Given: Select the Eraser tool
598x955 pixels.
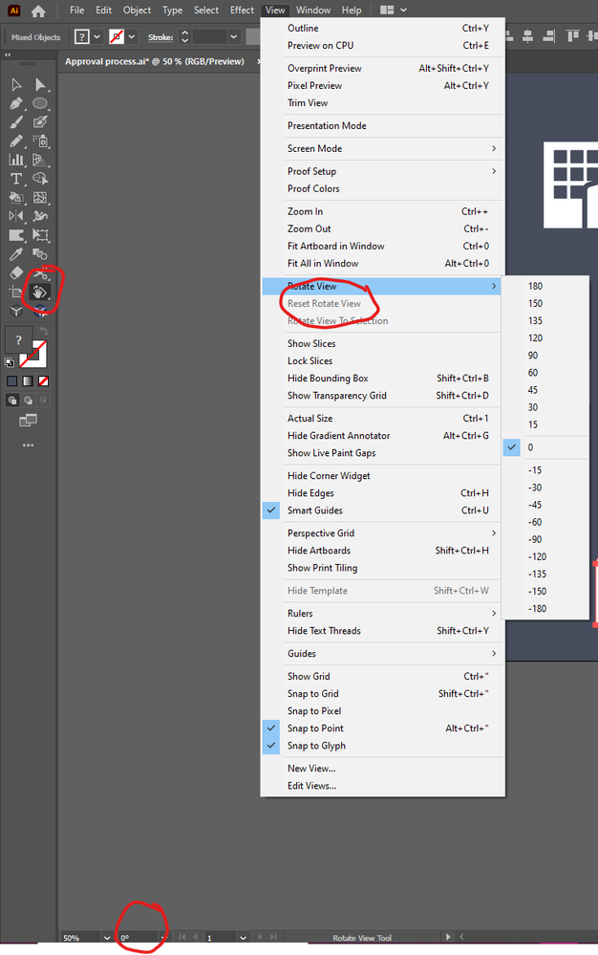Looking at the screenshot, I should 16,272.
